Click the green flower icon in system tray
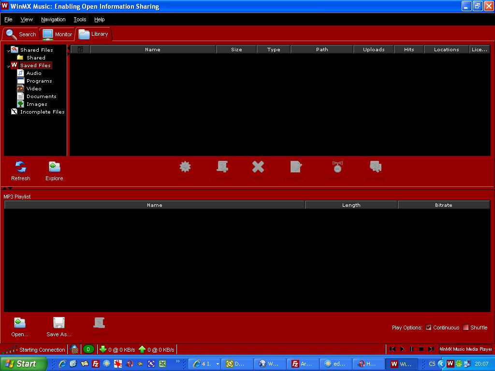 pos(459,364)
